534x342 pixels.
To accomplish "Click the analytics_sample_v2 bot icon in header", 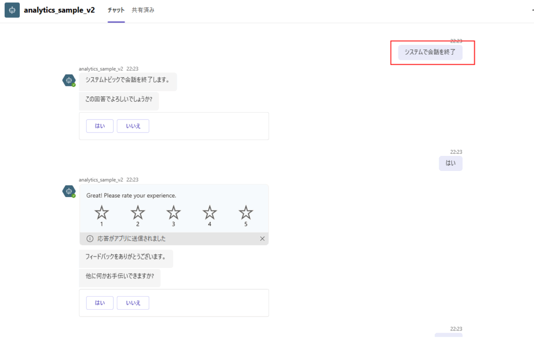I will pyautogui.click(x=12, y=10).
